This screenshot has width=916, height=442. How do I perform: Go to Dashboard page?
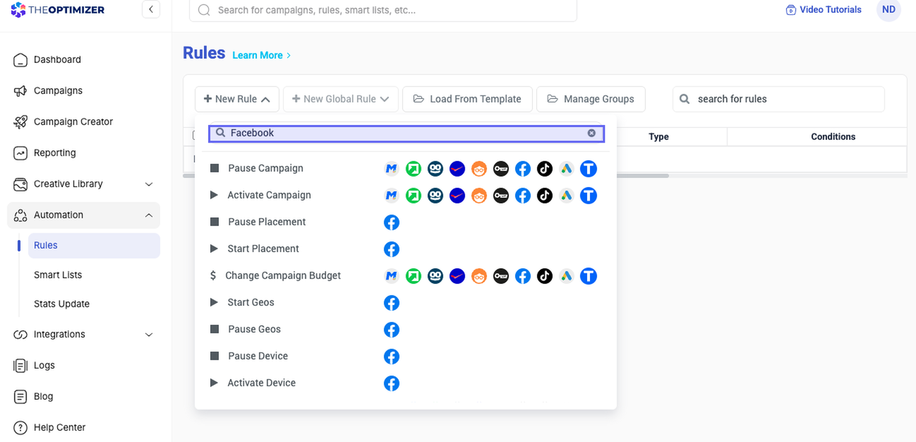pos(57,60)
